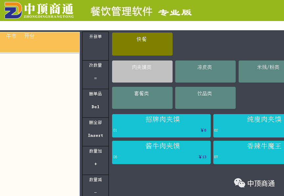Switch to the 凉皮类 category

coord(205,71)
